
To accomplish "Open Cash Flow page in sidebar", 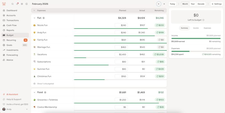I will (x=15, y=25).
